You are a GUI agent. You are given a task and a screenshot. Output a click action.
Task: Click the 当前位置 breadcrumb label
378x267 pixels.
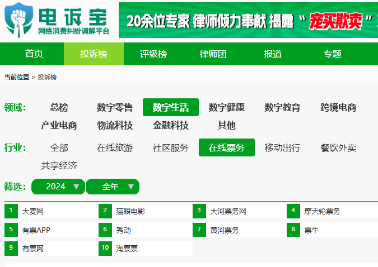[17, 77]
